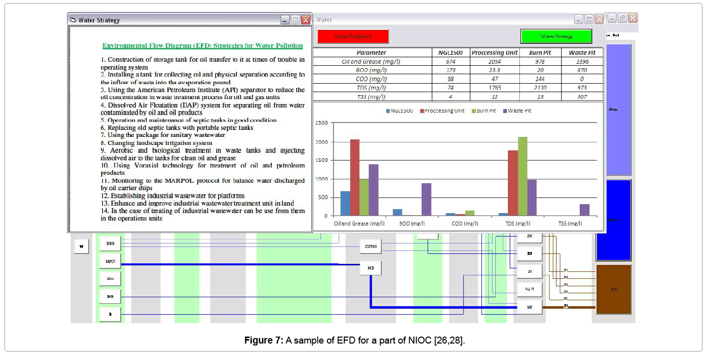Select the MPU1 node box
The height and width of the screenshot is (354, 705).
click(x=110, y=261)
